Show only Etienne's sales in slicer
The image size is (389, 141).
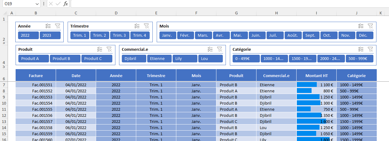coord(159,59)
